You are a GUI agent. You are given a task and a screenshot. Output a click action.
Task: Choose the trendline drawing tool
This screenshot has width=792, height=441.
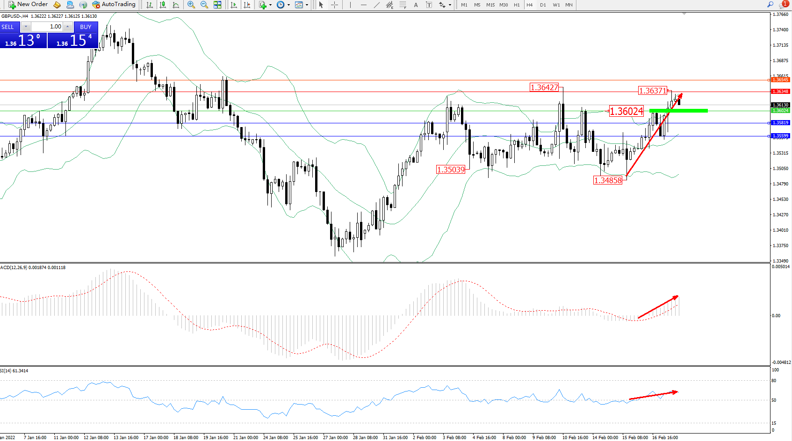(x=377, y=5)
